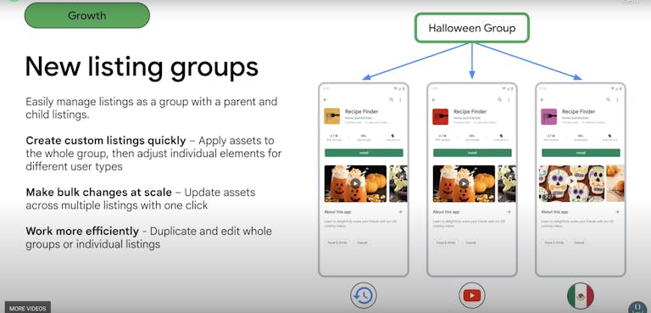Viewport: 651px width, 313px height.
Task: Click the Halloween Group box
Action: point(471,28)
